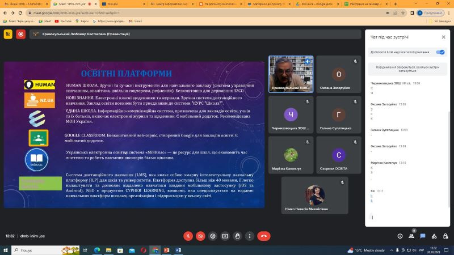Image resolution: width=454 pixels, height=255 pixels.
Task: Open the YouTube bookmark
Action: coord(63,21)
